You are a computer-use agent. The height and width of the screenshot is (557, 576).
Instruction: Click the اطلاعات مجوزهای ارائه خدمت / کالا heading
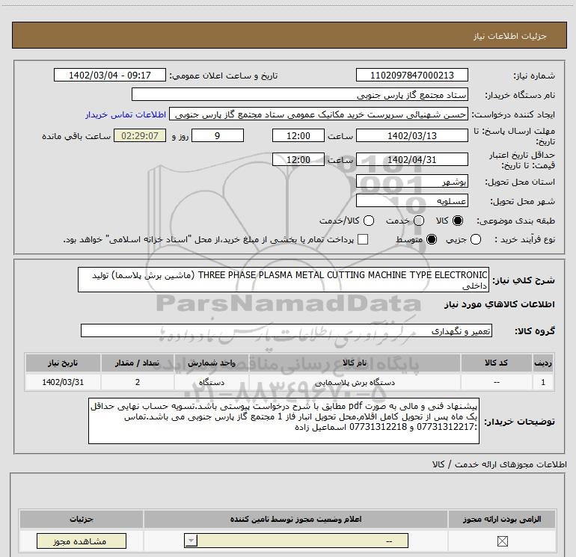coord(499,464)
